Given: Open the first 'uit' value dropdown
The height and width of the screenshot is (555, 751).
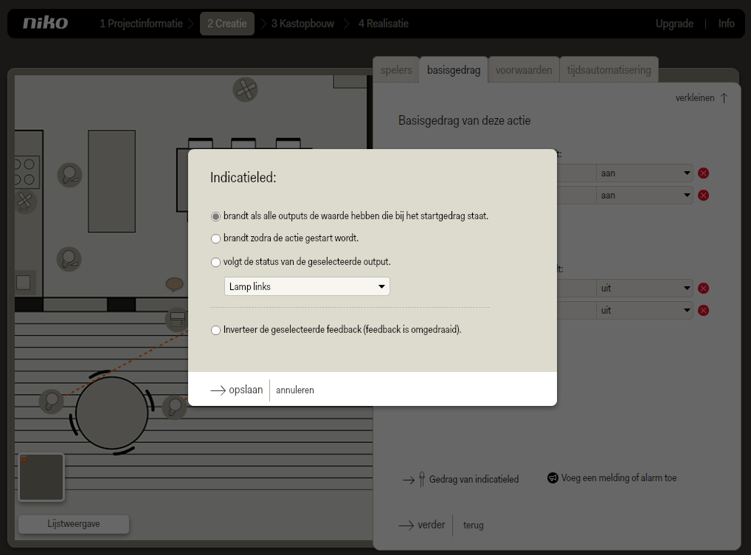Looking at the screenshot, I should point(644,288).
